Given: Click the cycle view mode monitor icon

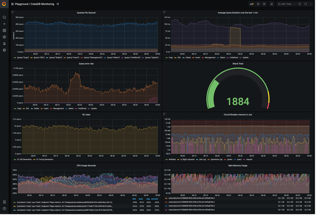Looking at the screenshot, I should [272, 4].
